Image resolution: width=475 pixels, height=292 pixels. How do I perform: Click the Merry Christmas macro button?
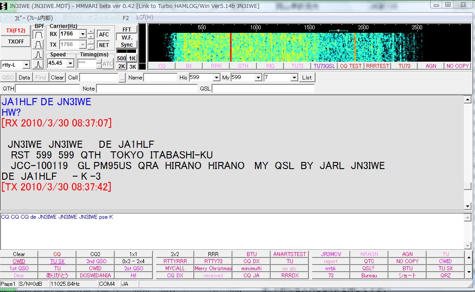pos(213,268)
